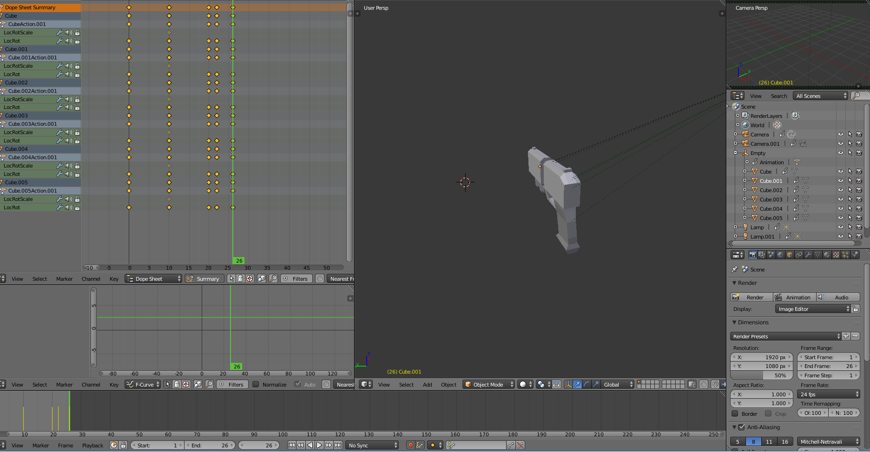Viewport: 870px width, 452px height.
Task: Toggle renderability camera for Lamp in outliner
Action: tap(859, 227)
